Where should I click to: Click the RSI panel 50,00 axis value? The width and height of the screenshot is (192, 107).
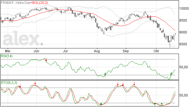(183, 67)
